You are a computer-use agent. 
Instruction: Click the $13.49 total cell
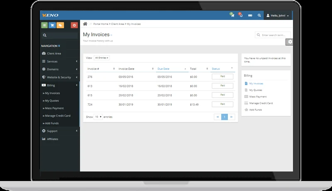tap(194, 104)
